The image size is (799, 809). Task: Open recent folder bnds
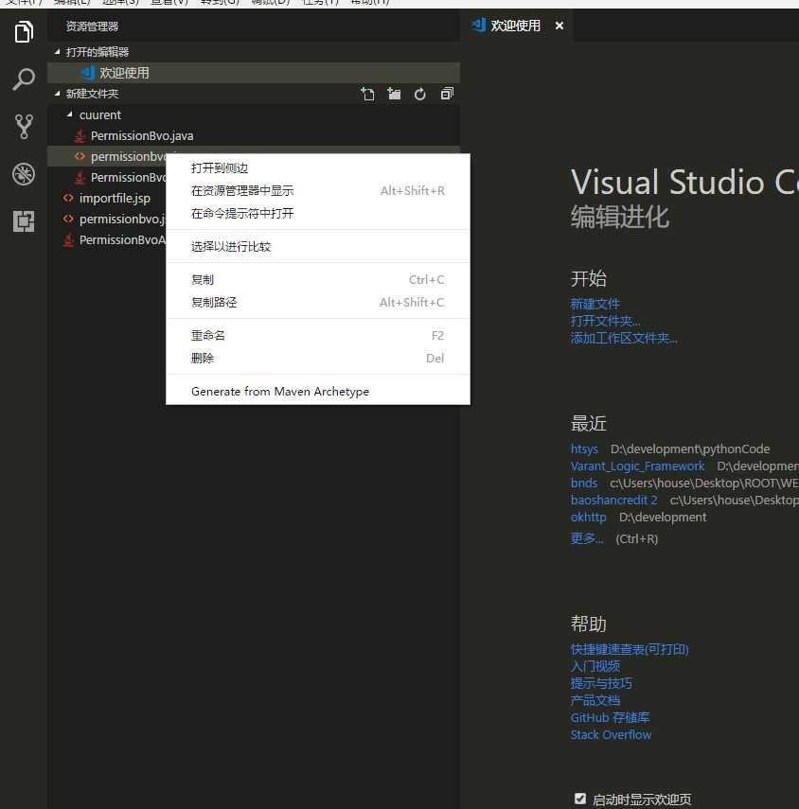tap(584, 483)
